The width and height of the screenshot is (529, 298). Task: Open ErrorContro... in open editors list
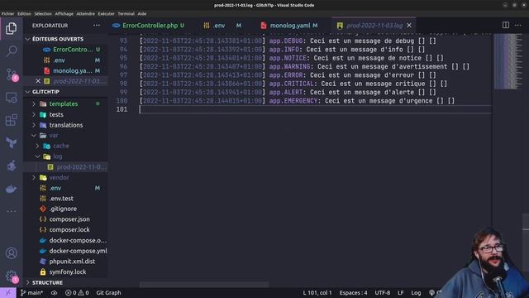[x=65, y=50]
